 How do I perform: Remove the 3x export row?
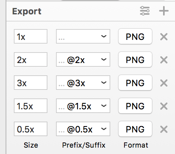(x=164, y=83)
